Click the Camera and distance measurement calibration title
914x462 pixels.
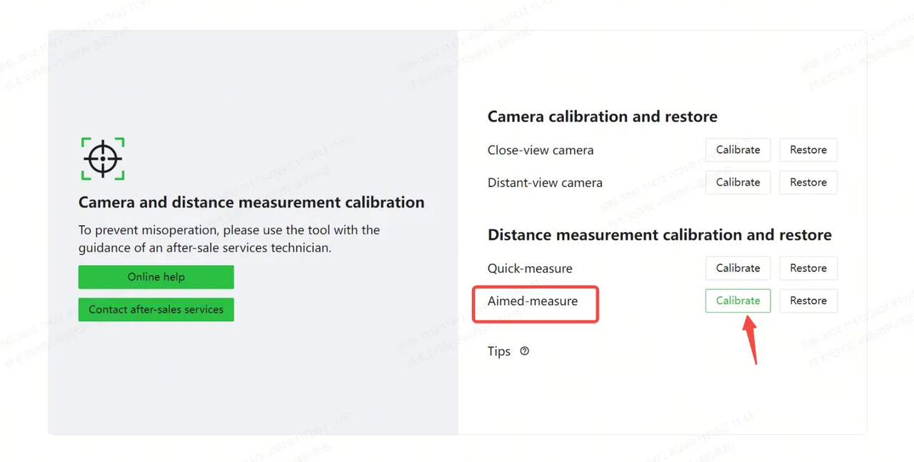coord(251,202)
